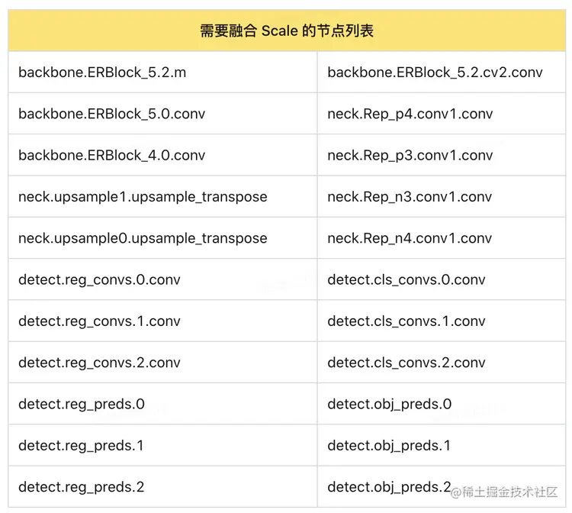Click 'detect.reg_preds.0' cell
Viewport: 572px width, 513px height.
[162, 404]
